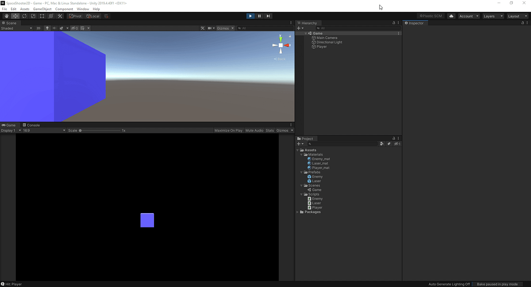The image size is (531, 287).
Task: Select the Rotate tool
Action: (24, 16)
